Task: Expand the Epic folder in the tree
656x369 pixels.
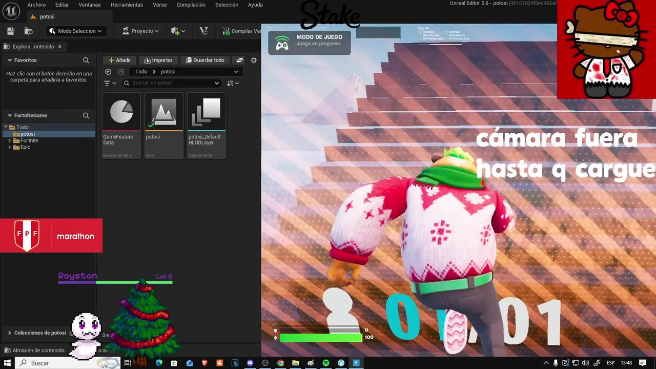Action: [x=10, y=147]
